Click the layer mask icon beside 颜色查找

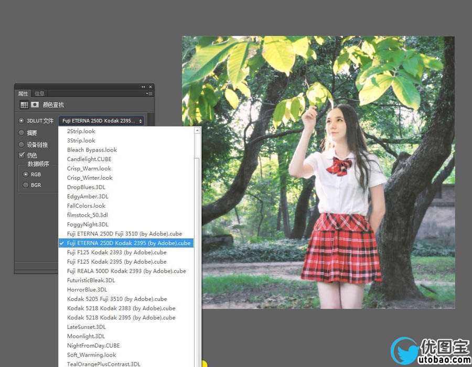pos(35,104)
